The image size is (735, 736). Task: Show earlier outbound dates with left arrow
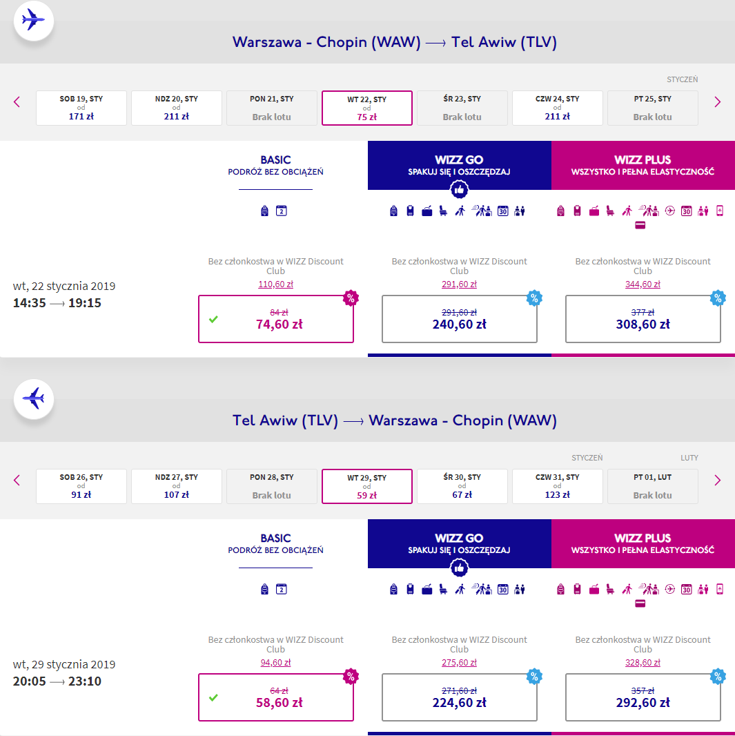[17, 102]
